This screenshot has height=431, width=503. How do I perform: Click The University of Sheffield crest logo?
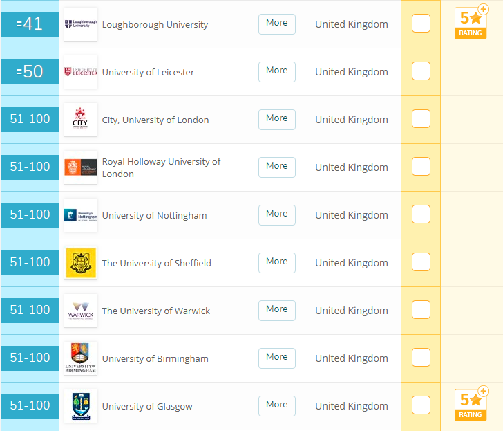(x=80, y=263)
